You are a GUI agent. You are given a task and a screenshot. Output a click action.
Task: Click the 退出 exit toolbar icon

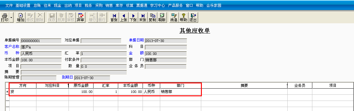click(x=193, y=17)
